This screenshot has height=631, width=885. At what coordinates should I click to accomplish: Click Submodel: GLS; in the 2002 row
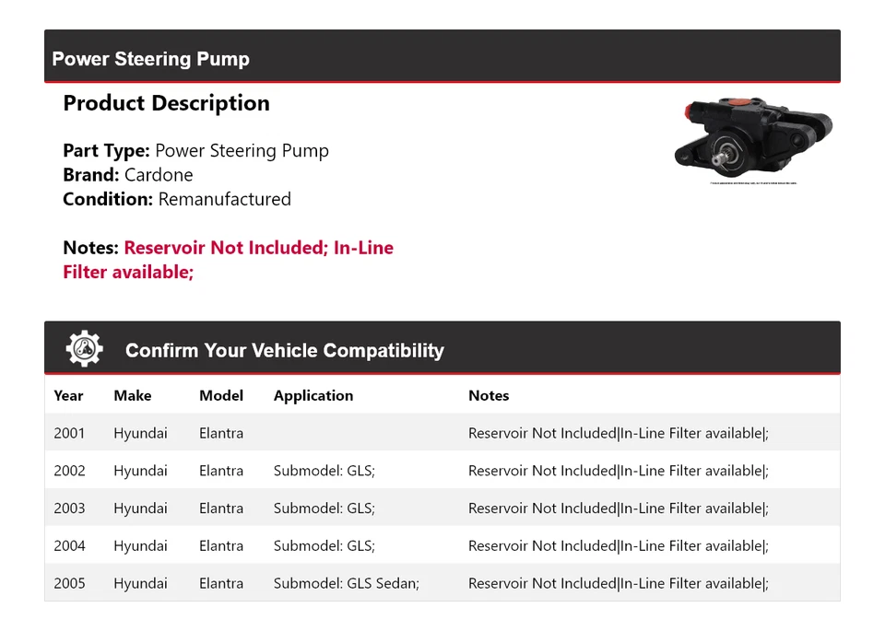tap(324, 471)
